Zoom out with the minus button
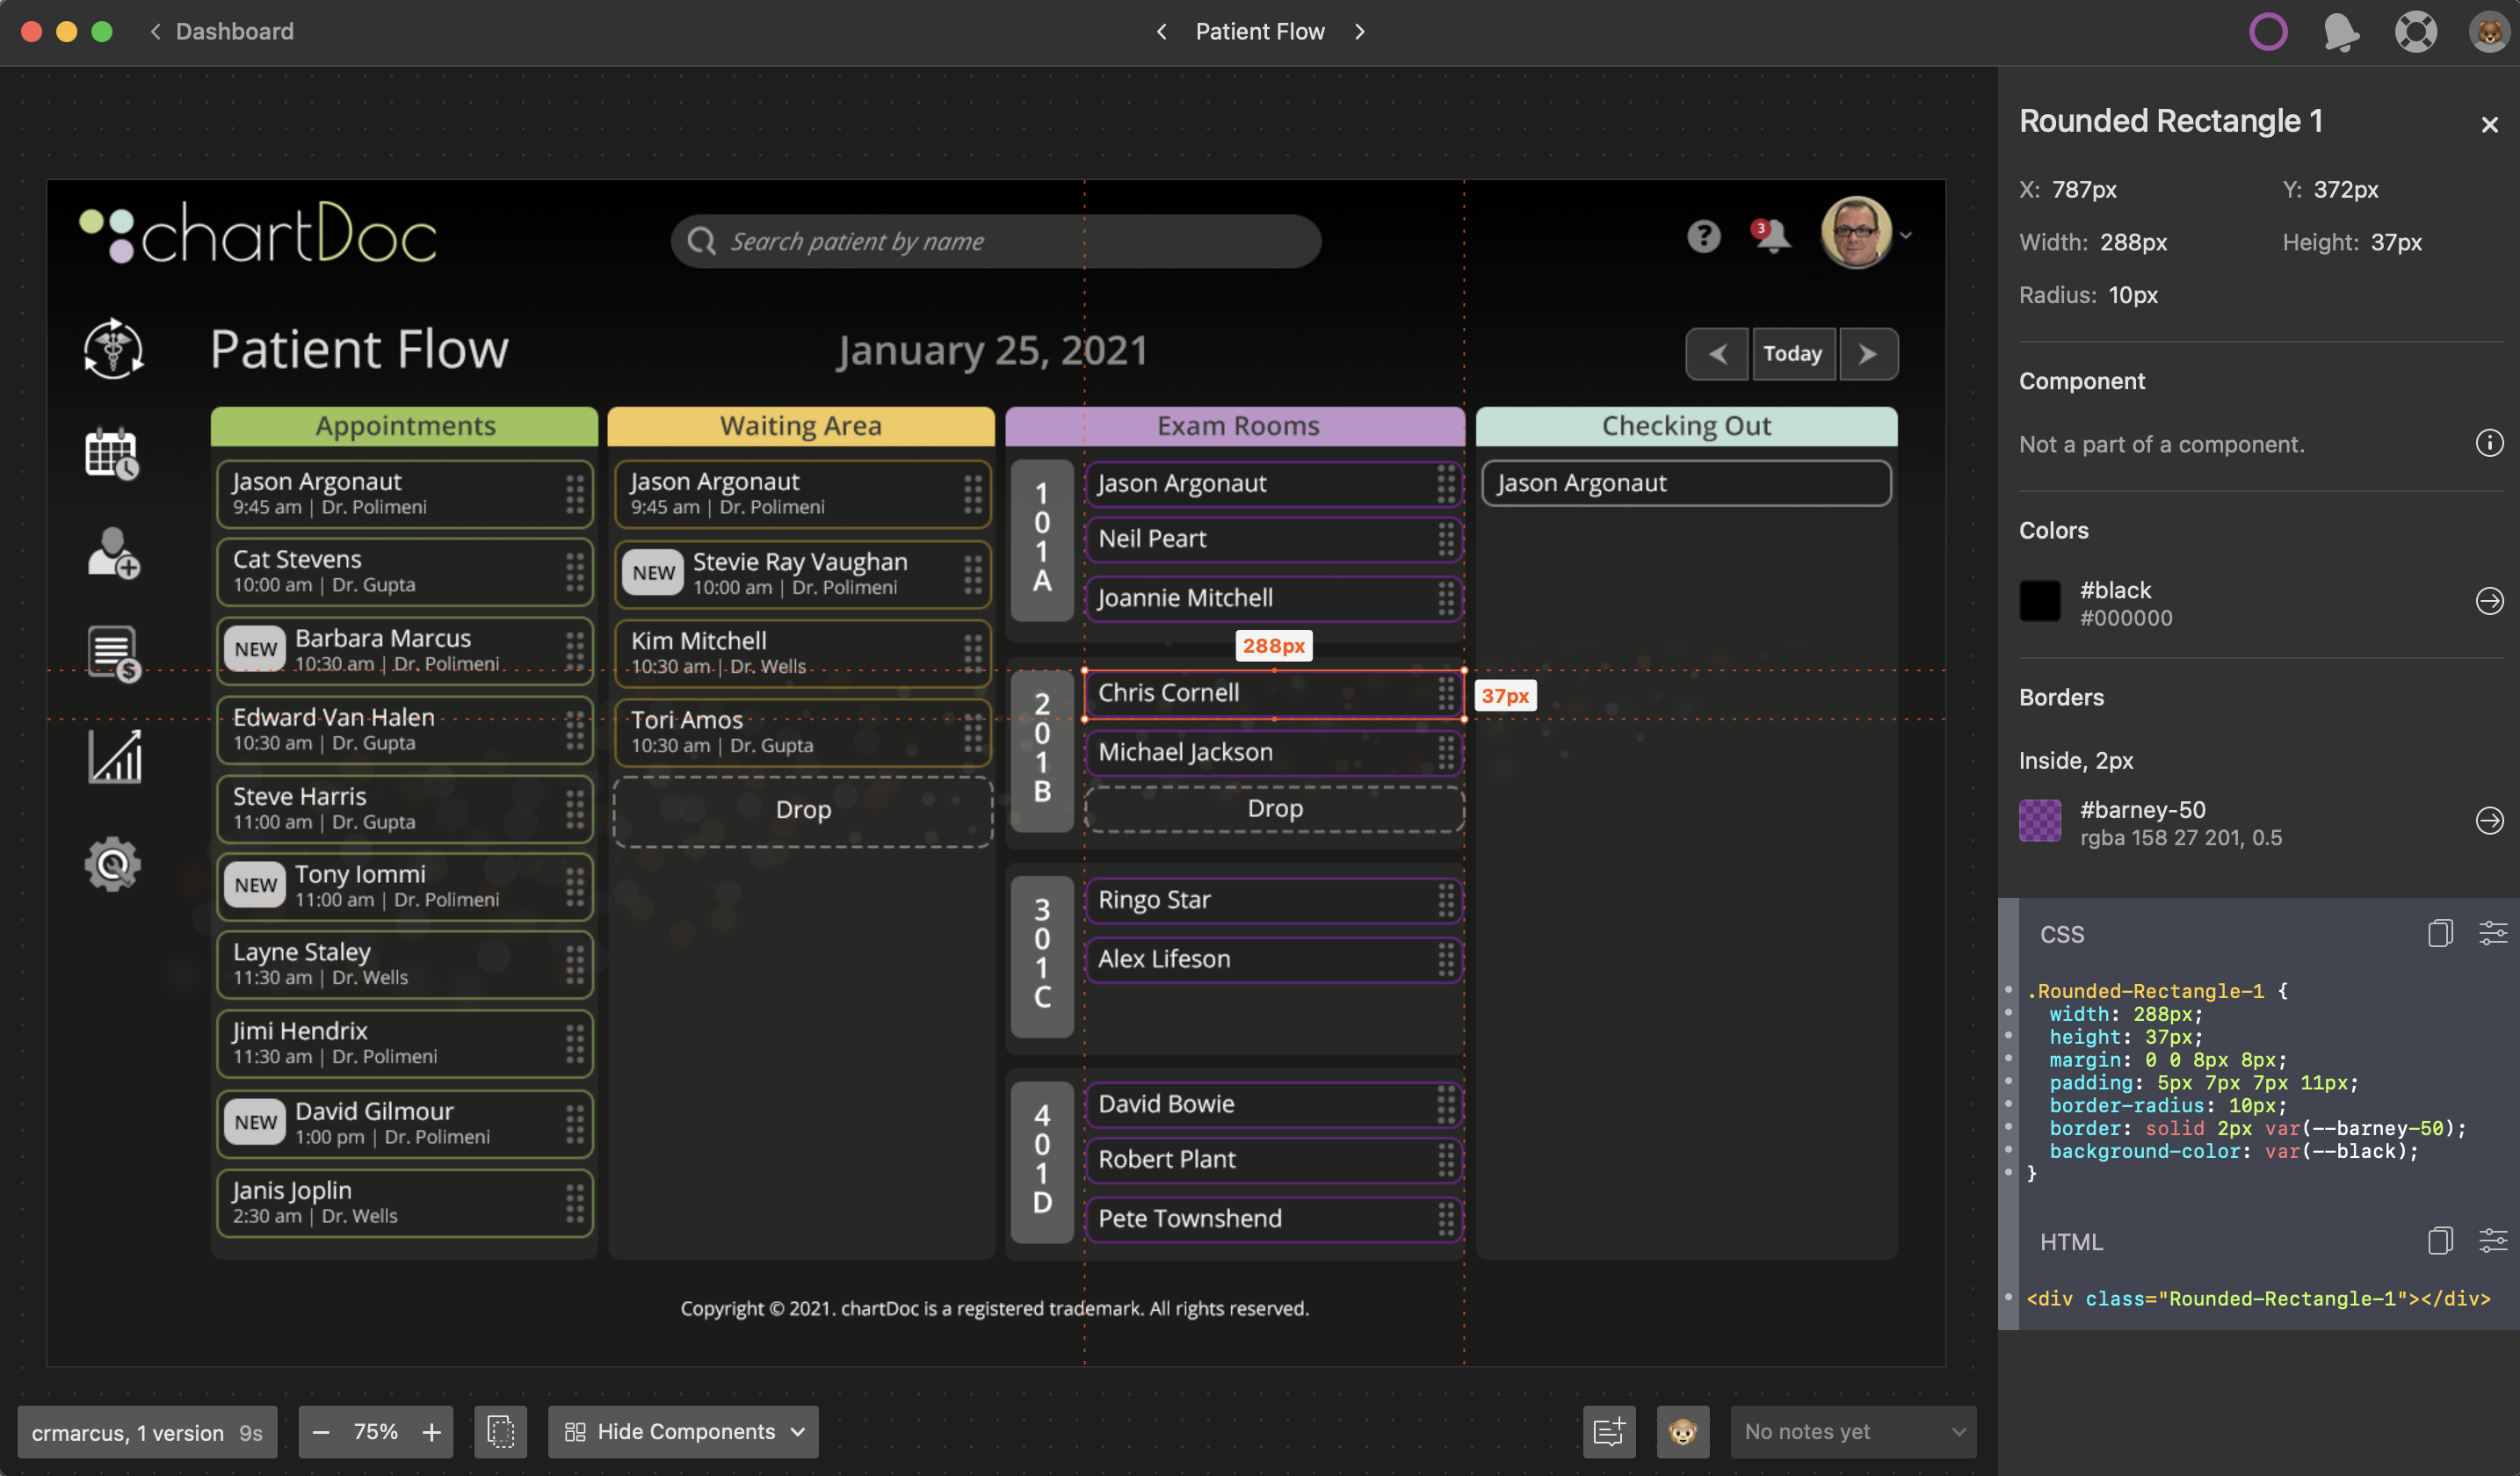 [x=321, y=1432]
